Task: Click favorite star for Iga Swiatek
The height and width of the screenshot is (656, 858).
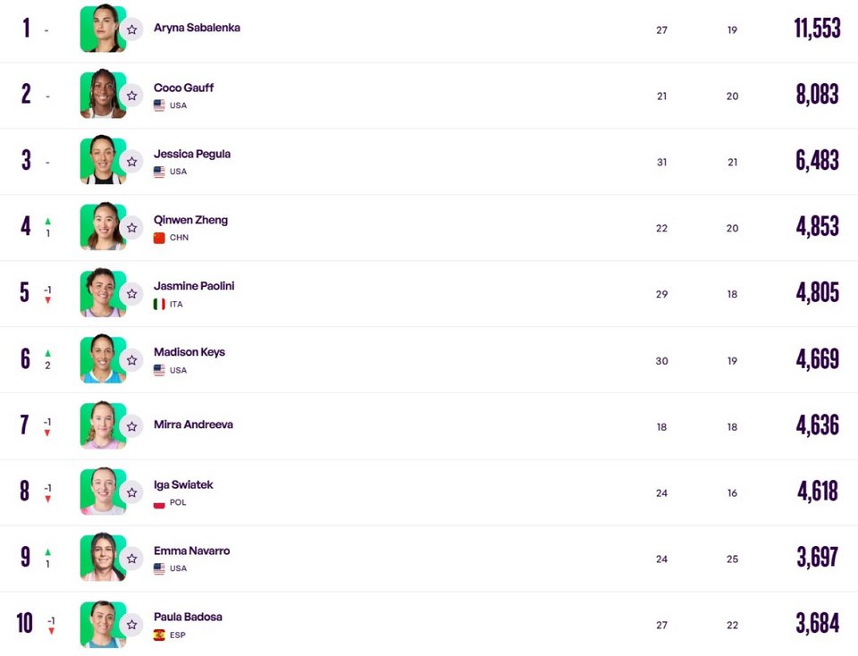Action: point(132,492)
